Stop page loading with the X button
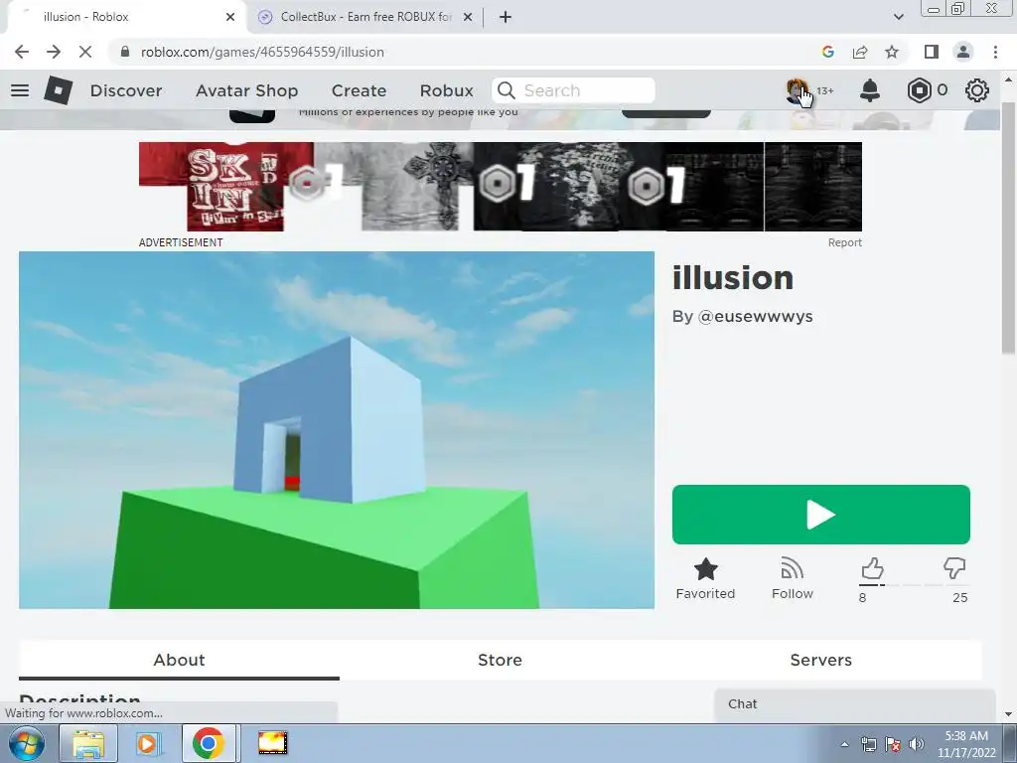Viewport: 1017px width, 763px height. tap(85, 52)
